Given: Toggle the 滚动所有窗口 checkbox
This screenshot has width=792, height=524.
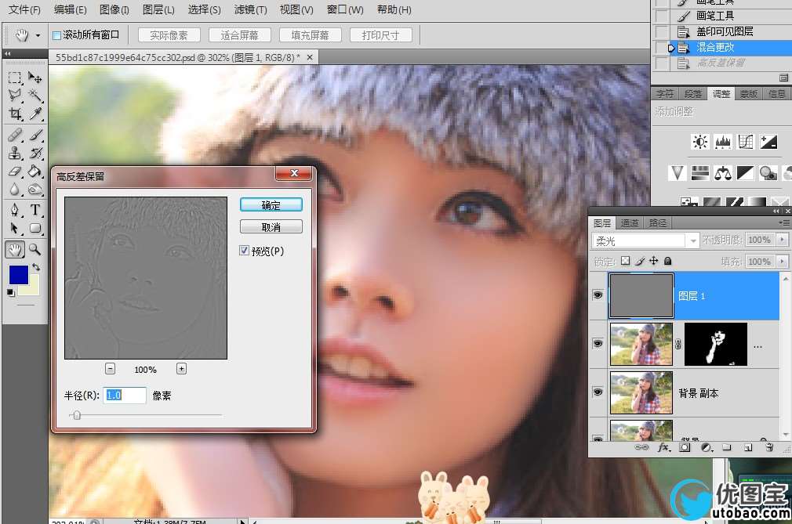Looking at the screenshot, I should (57, 35).
